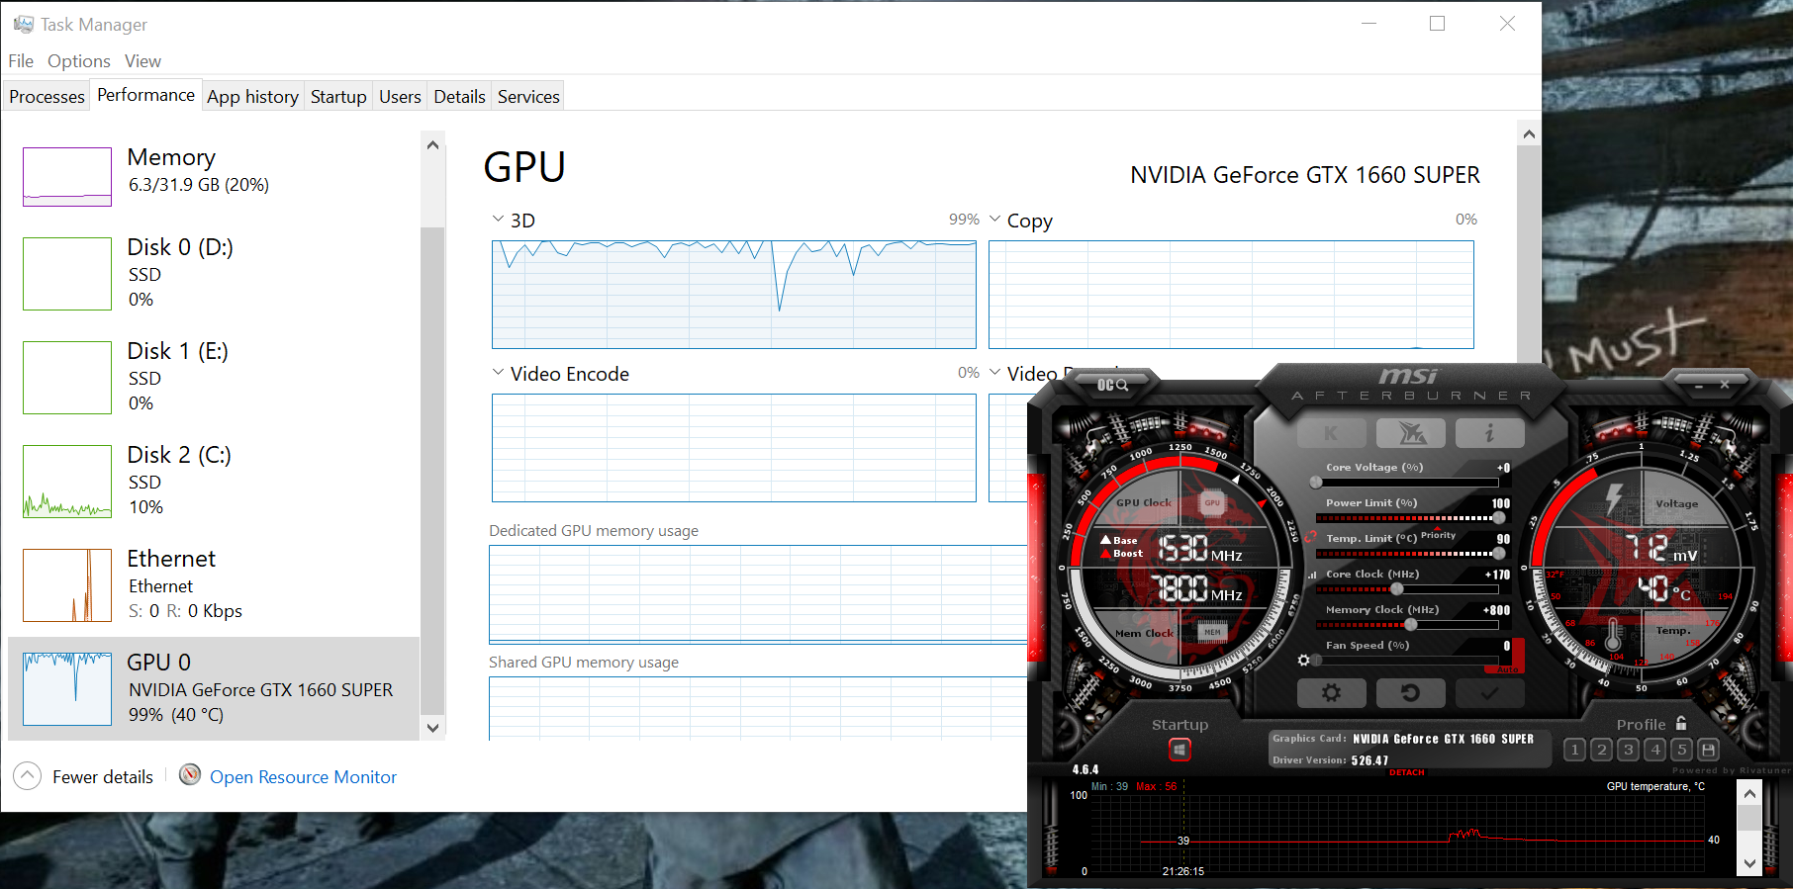This screenshot has width=1793, height=889.
Task: Load Afterburner profile 1
Action: pos(1575,750)
